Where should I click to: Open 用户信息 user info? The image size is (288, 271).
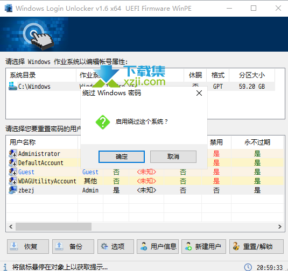click(x=158, y=246)
